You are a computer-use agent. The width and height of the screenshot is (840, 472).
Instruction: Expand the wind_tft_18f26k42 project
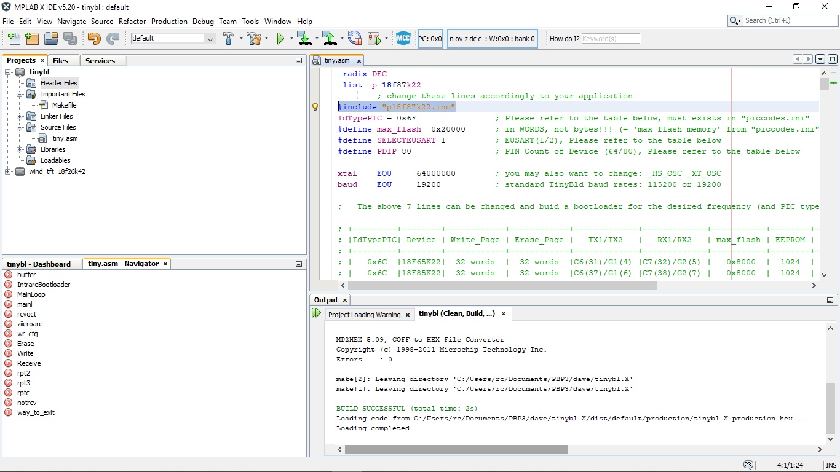pyautogui.click(x=8, y=171)
